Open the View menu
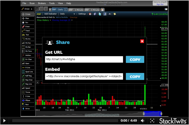This screenshot has width=189, height=125. [x=60, y=3]
